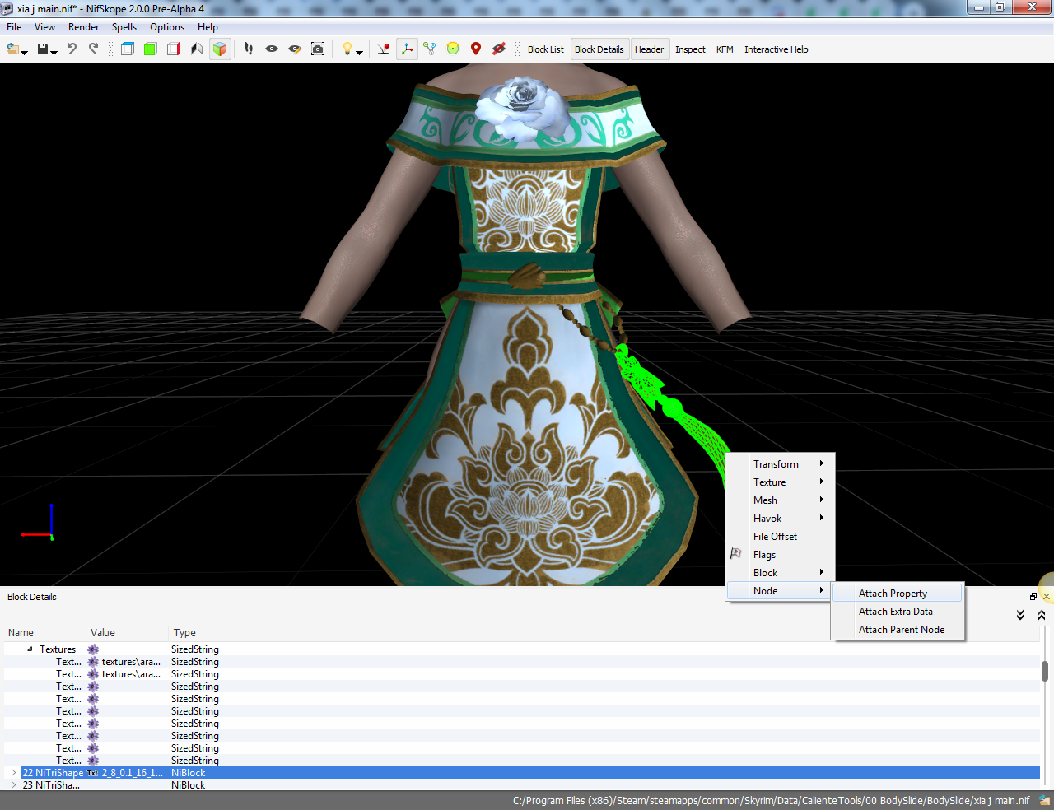Click Interactive Help button
The image size is (1054, 810).
(x=777, y=49)
